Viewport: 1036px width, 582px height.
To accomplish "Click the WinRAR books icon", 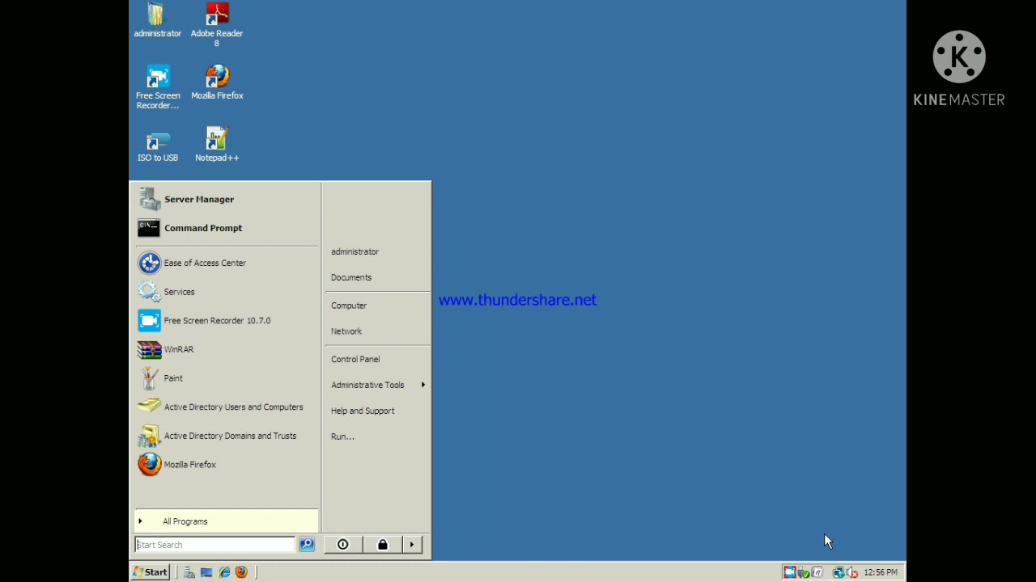I will (149, 349).
